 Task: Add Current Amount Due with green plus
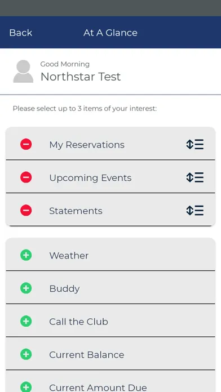tap(26, 387)
